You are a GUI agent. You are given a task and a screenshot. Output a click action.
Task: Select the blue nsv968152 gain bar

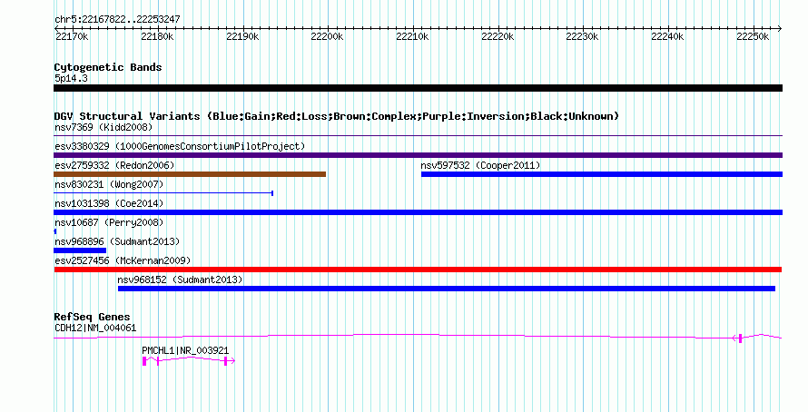447,289
